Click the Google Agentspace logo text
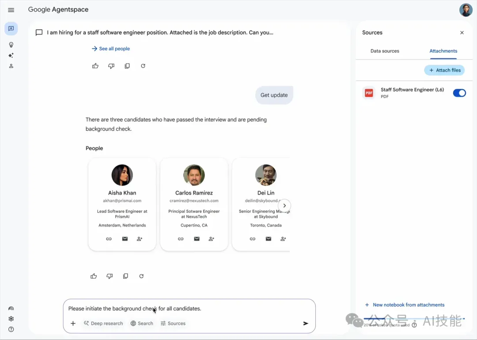Image resolution: width=477 pixels, height=340 pixels. [x=58, y=10]
